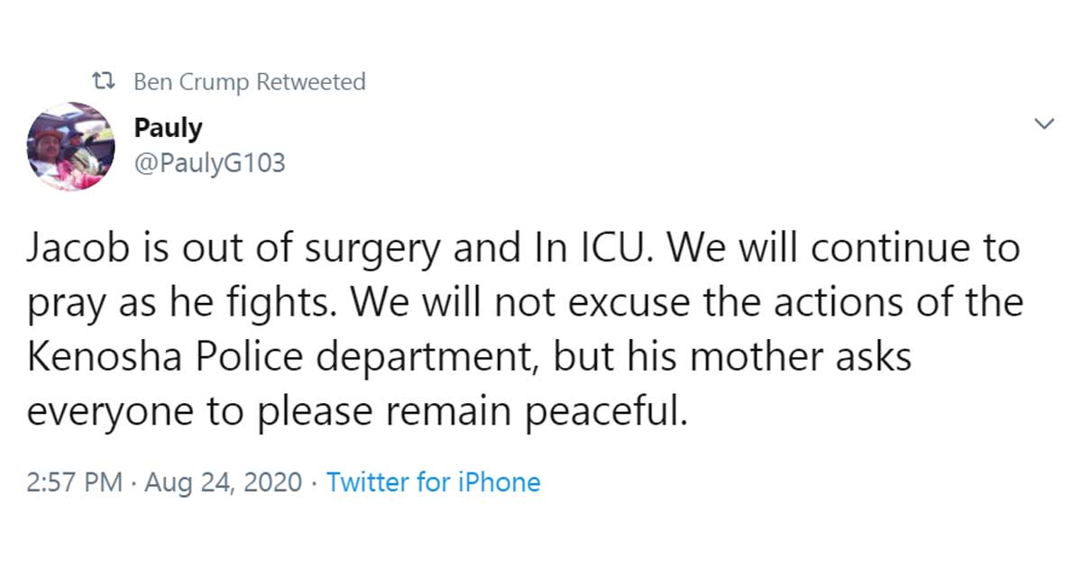Click the @PaulyG103 handle

pyautogui.click(x=209, y=163)
